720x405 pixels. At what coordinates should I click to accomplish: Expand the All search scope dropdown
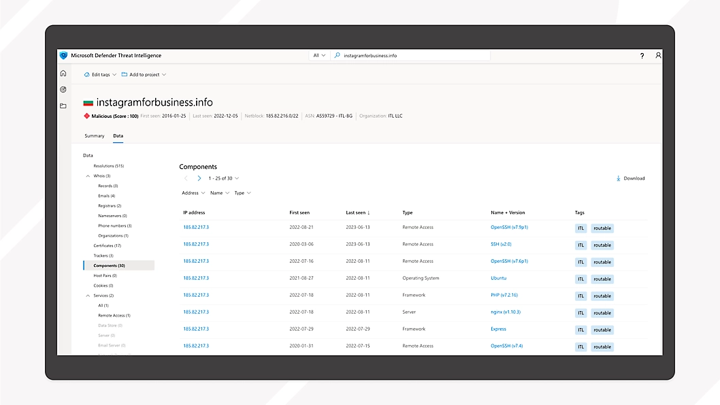(318, 56)
